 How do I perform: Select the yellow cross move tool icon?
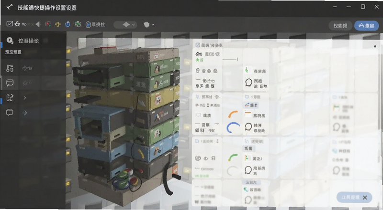pos(57,24)
